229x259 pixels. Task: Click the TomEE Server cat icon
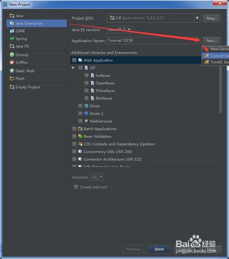pos(207,62)
